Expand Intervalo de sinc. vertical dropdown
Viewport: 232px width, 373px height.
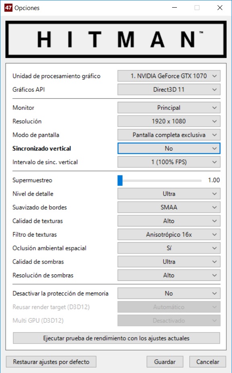pos(169,162)
